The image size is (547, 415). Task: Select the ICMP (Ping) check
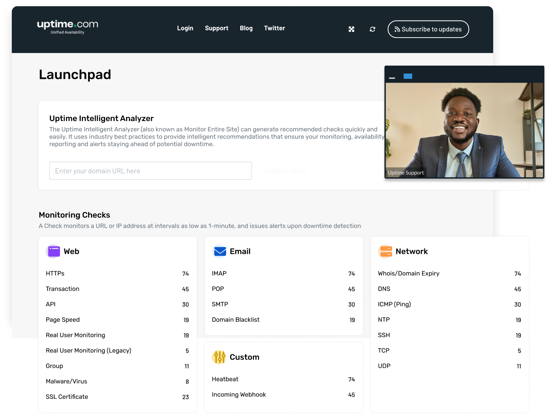450,304
